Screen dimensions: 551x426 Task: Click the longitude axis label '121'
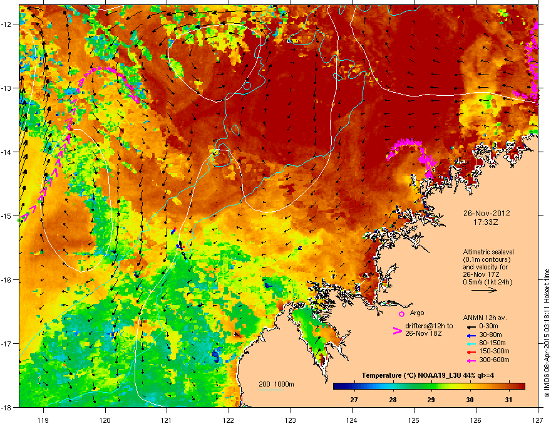167,420
